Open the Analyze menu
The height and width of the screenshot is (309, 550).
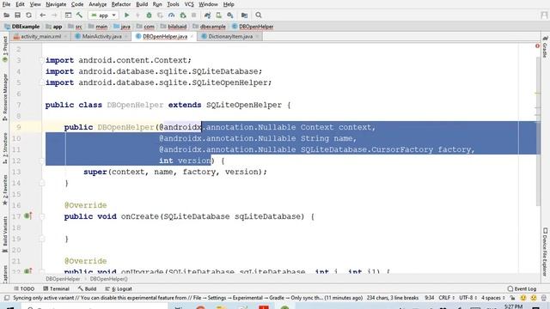97,4
